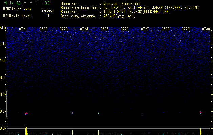Click the meteor count value 4
This screenshot has width=213, height=135.
(x=48, y=16)
